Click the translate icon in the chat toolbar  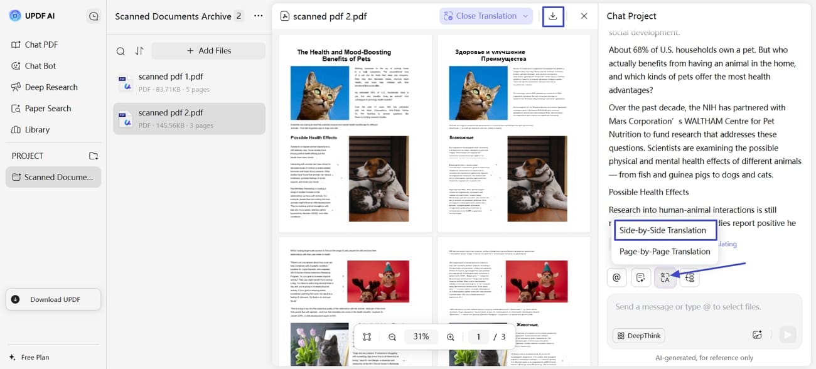665,277
